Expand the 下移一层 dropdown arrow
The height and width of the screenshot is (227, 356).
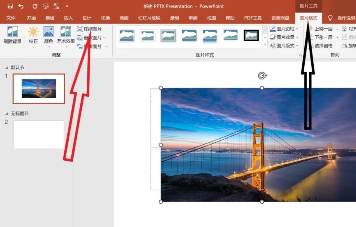pos(337,37)
